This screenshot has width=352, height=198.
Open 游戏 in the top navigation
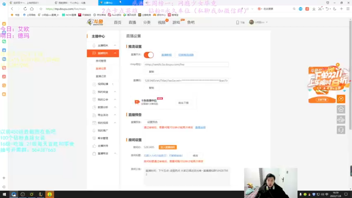(x=176, y=22)
